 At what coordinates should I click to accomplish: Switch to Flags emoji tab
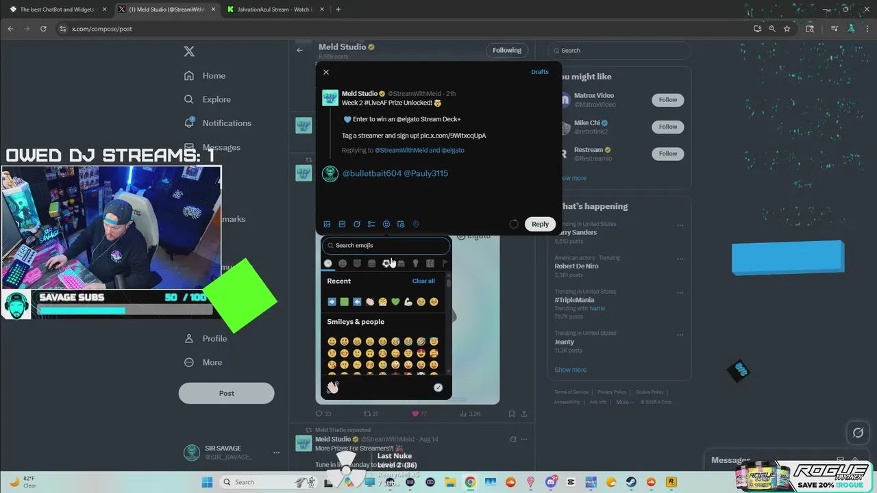(445, 263)
